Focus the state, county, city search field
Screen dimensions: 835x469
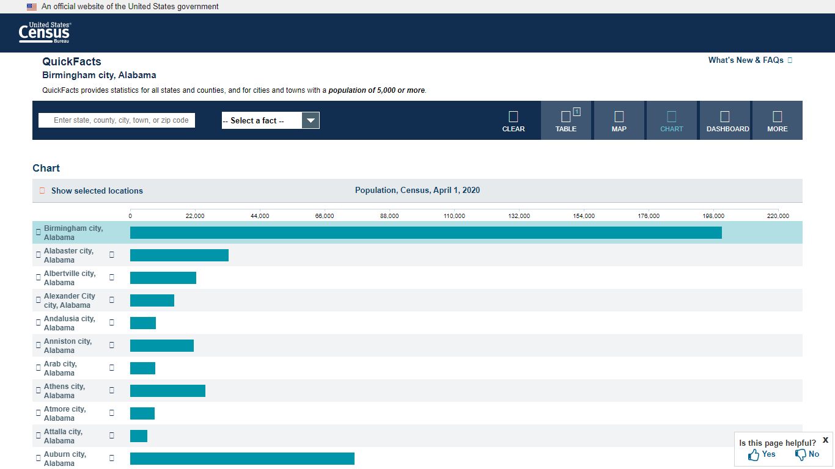point(117,120)
